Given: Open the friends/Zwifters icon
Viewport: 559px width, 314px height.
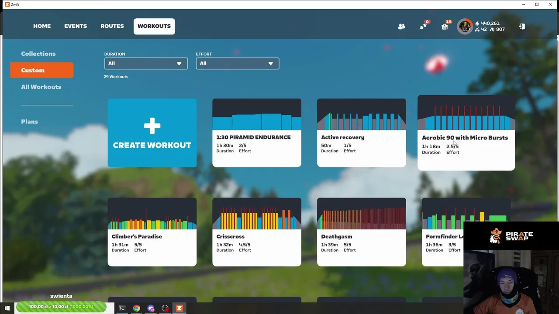Looking at the screenshot, I should click(x=402, y=27).
